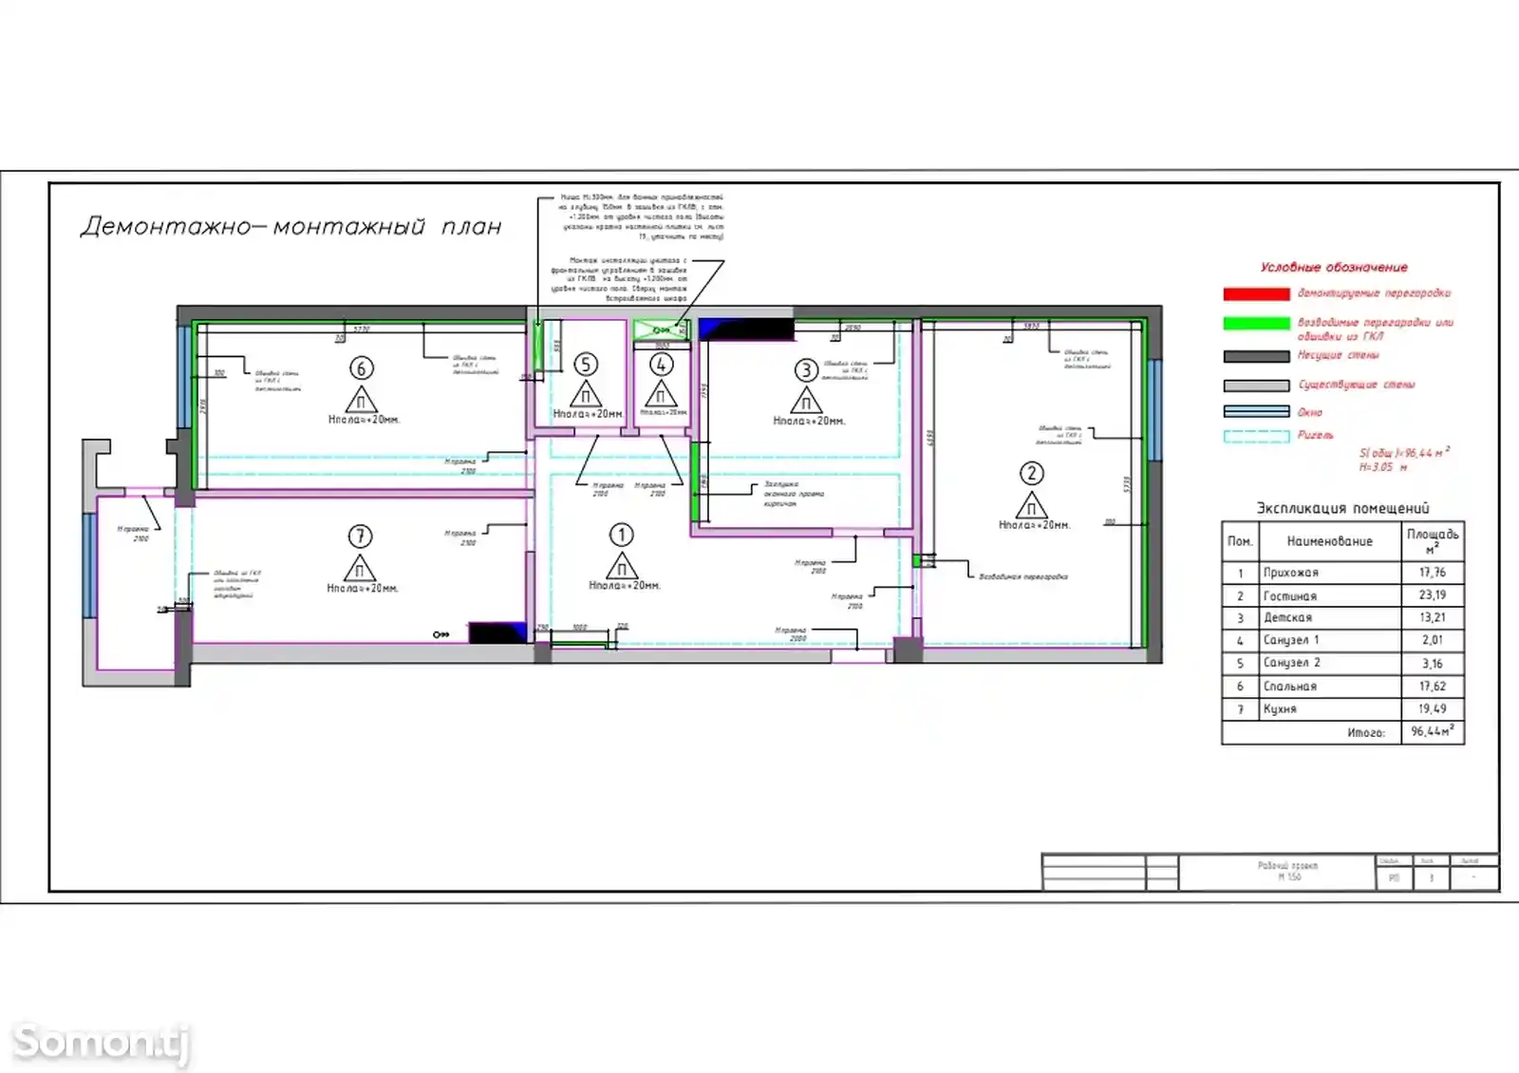Click the 'Санузел 2' table cell
The height and width of the screenshot is (1073, 1519).
click(1330, 664)
